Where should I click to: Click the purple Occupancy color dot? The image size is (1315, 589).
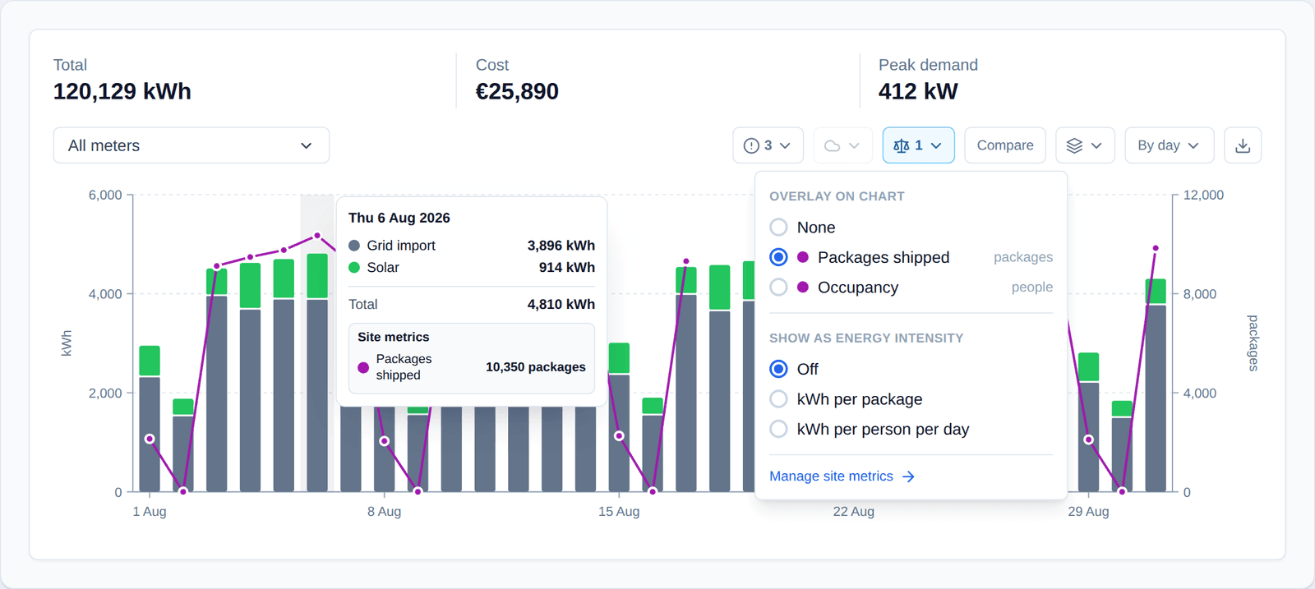pyautogui.click(x=803, y=288)
